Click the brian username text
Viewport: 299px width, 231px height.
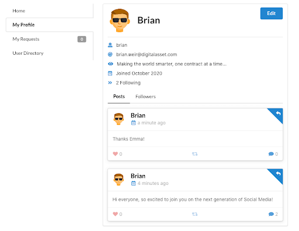tap(121, 45)
